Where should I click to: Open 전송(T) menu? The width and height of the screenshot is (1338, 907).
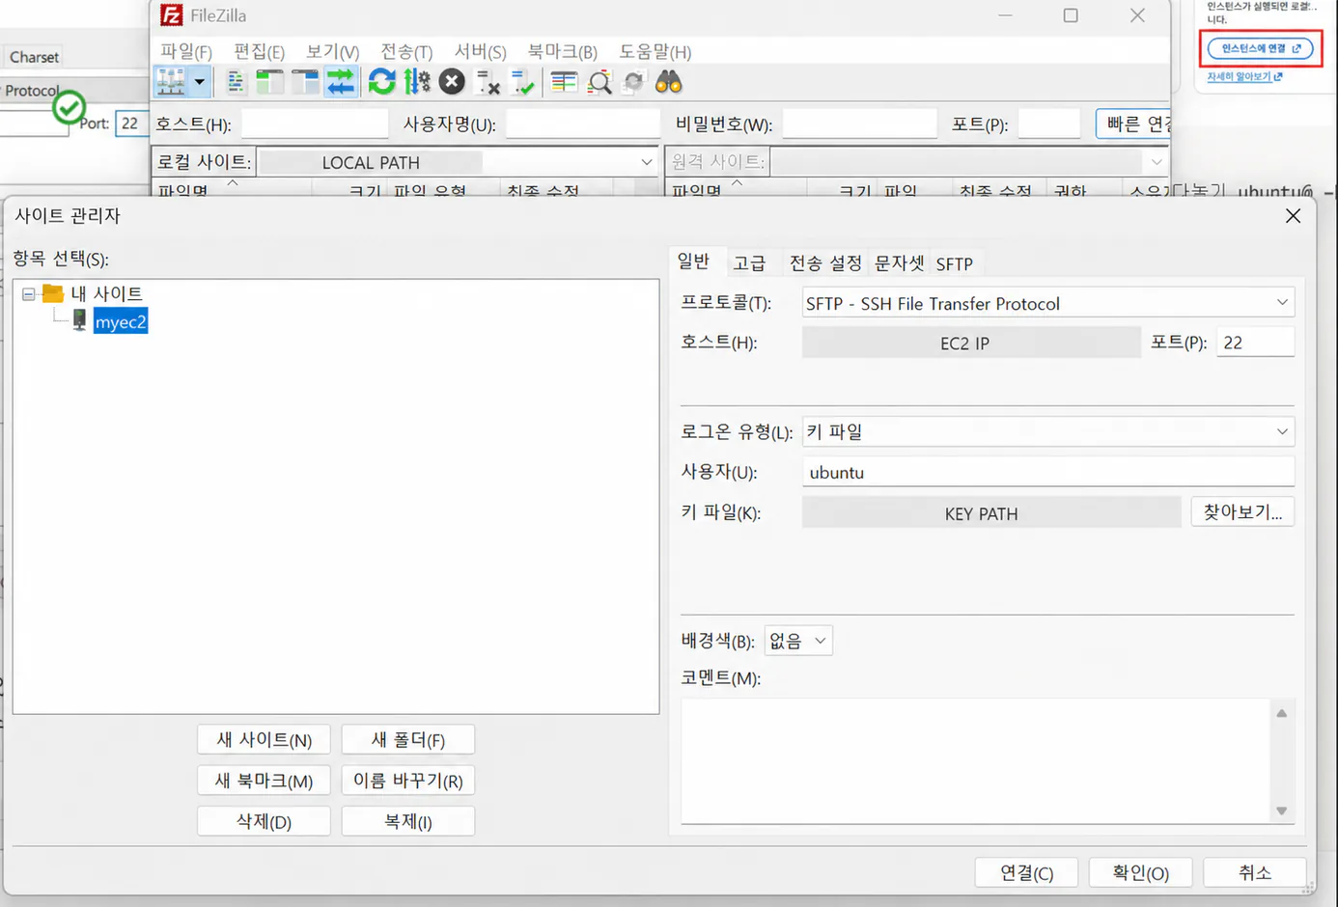tap(406, 51)
